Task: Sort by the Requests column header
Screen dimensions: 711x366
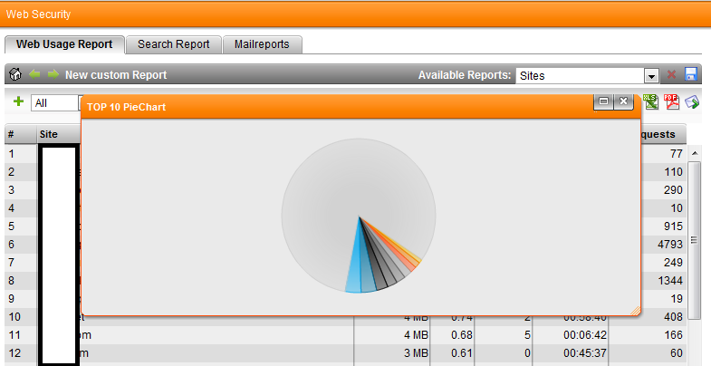Action: (662, 134)
